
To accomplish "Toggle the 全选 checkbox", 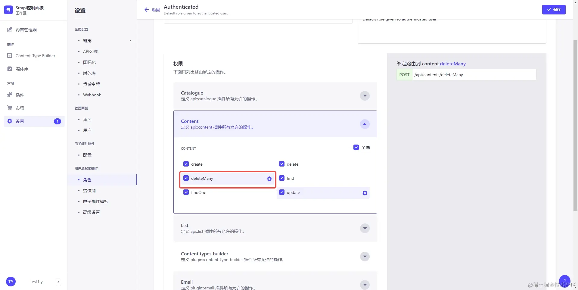I will click(x=356, y=148).
